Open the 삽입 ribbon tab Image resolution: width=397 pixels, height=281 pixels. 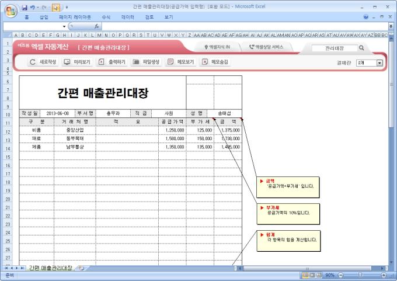pyautogui.click(x=44, y=17)
